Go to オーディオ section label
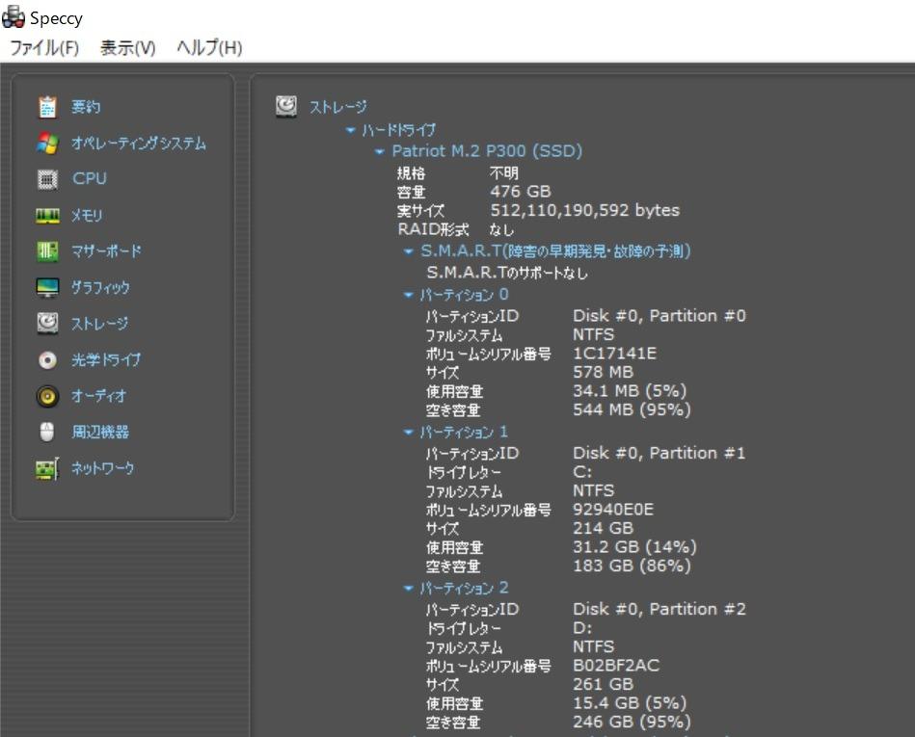 pos(98,396)
